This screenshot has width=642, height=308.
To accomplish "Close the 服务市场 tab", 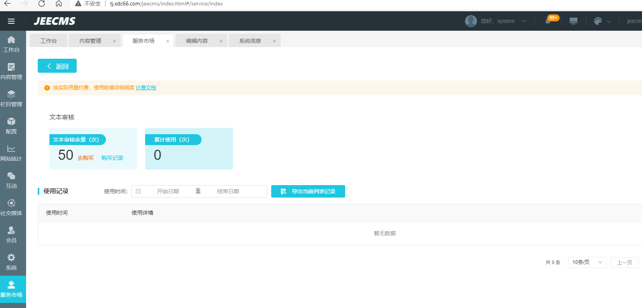I will (168, 41).
